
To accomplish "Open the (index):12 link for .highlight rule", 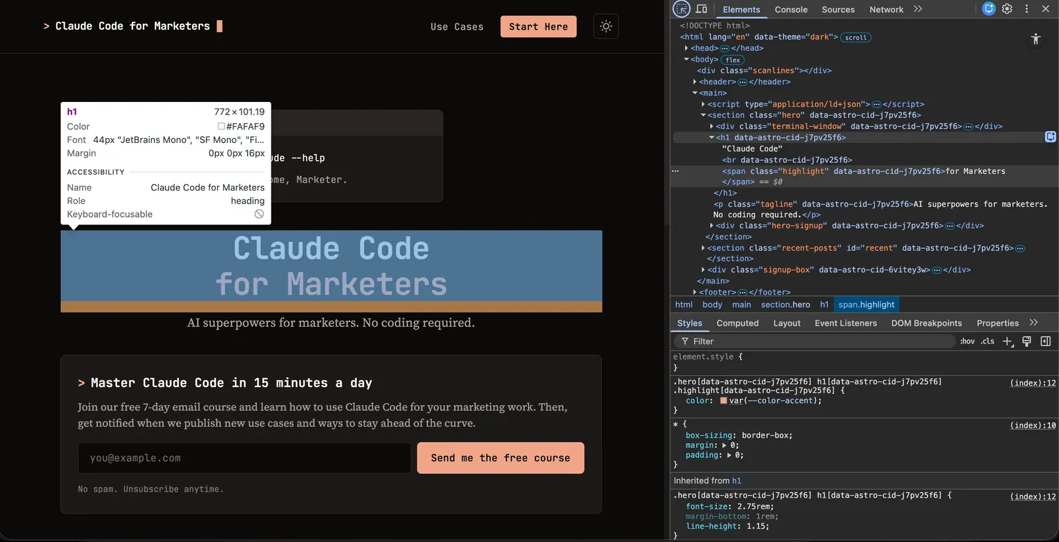I will click(x=1033, y=383).
